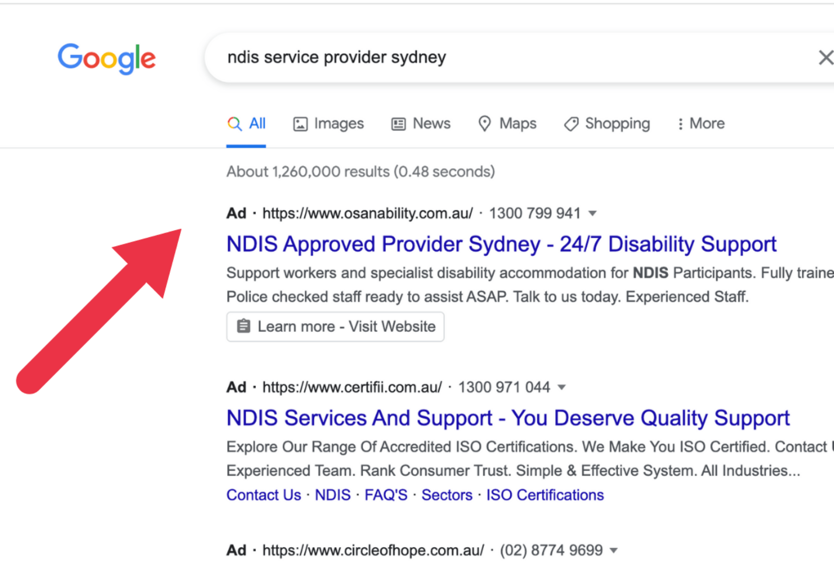Click the three-dot icon beside More
The image size is (834, 565).
point(680,124)
